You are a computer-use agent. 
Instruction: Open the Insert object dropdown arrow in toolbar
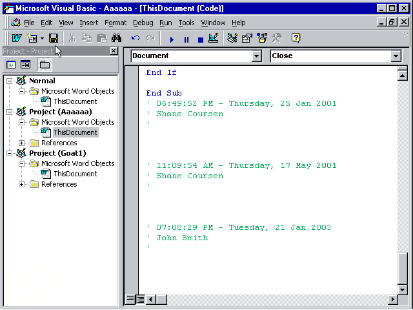(42, 38)
